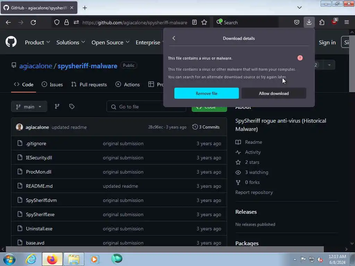
Task: Reload the page with the refresh icon
Action: (x=33, y=23)
